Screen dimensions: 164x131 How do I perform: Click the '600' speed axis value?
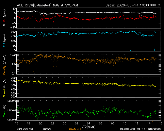tap(13, 81)
